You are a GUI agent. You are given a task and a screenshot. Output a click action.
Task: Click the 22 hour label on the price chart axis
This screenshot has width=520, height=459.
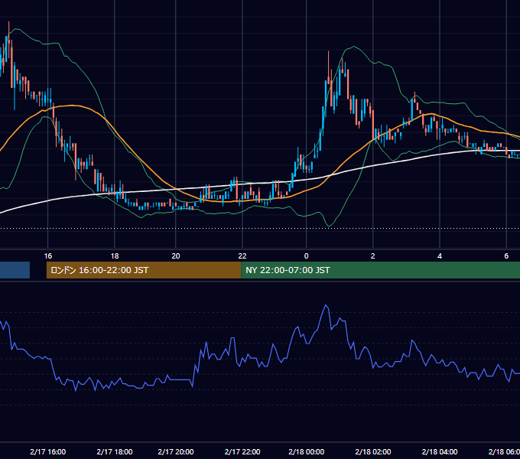(242, 256)
